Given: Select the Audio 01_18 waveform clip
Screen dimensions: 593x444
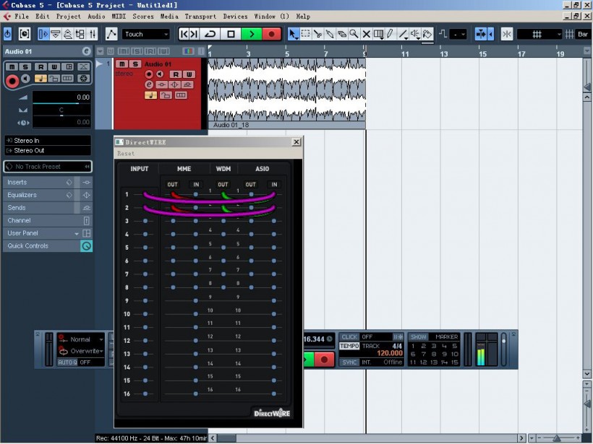Looking at the screenshot, I should (286, 90).
